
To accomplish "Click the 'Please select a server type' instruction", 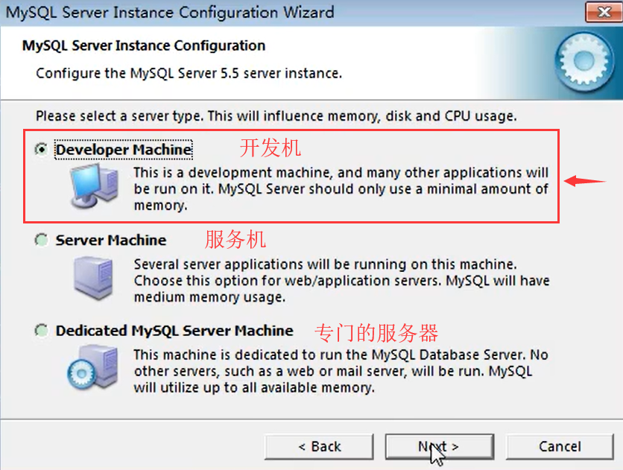I will 276,116.
